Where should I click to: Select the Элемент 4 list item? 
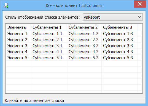pos(17,52)
